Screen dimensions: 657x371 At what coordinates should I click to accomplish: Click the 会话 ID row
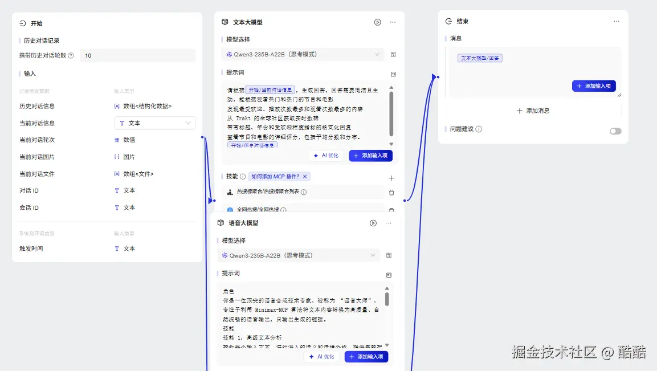click(107, 207)
